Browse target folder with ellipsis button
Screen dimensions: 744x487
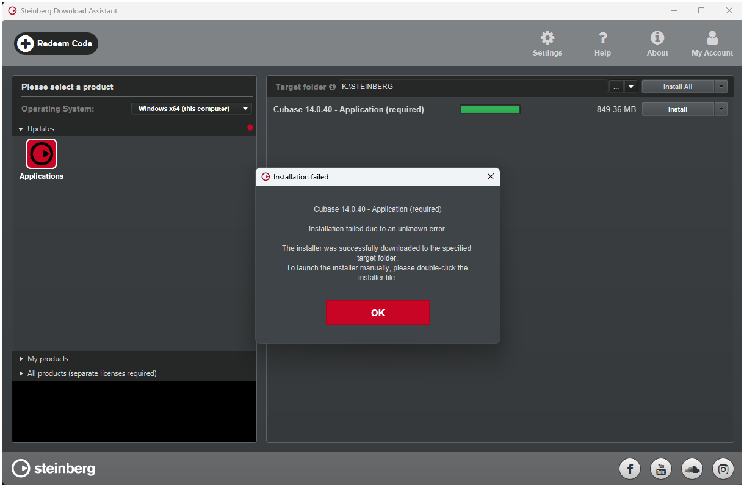tap(616, 87)
